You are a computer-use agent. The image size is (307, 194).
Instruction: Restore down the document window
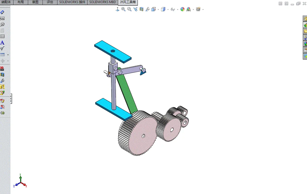(298, 3)
